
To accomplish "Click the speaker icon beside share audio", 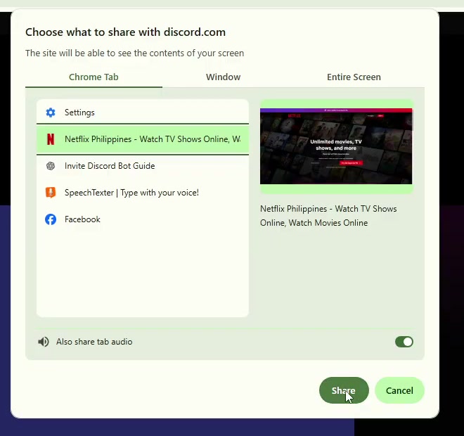I will 44,342.
